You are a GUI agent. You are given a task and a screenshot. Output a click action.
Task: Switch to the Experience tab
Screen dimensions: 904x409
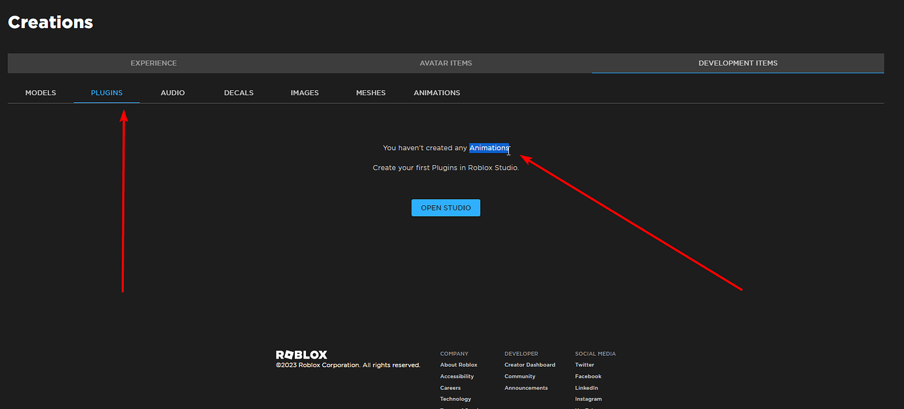pos(154,63)
